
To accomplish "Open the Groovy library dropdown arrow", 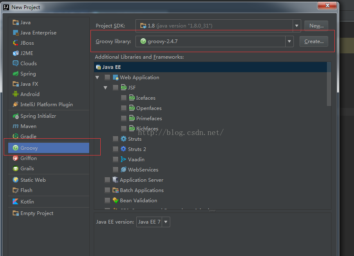I will (289, 41).
